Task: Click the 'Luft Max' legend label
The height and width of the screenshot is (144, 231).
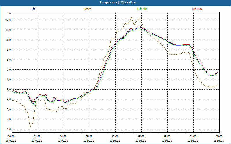Action: coord(197,9)
